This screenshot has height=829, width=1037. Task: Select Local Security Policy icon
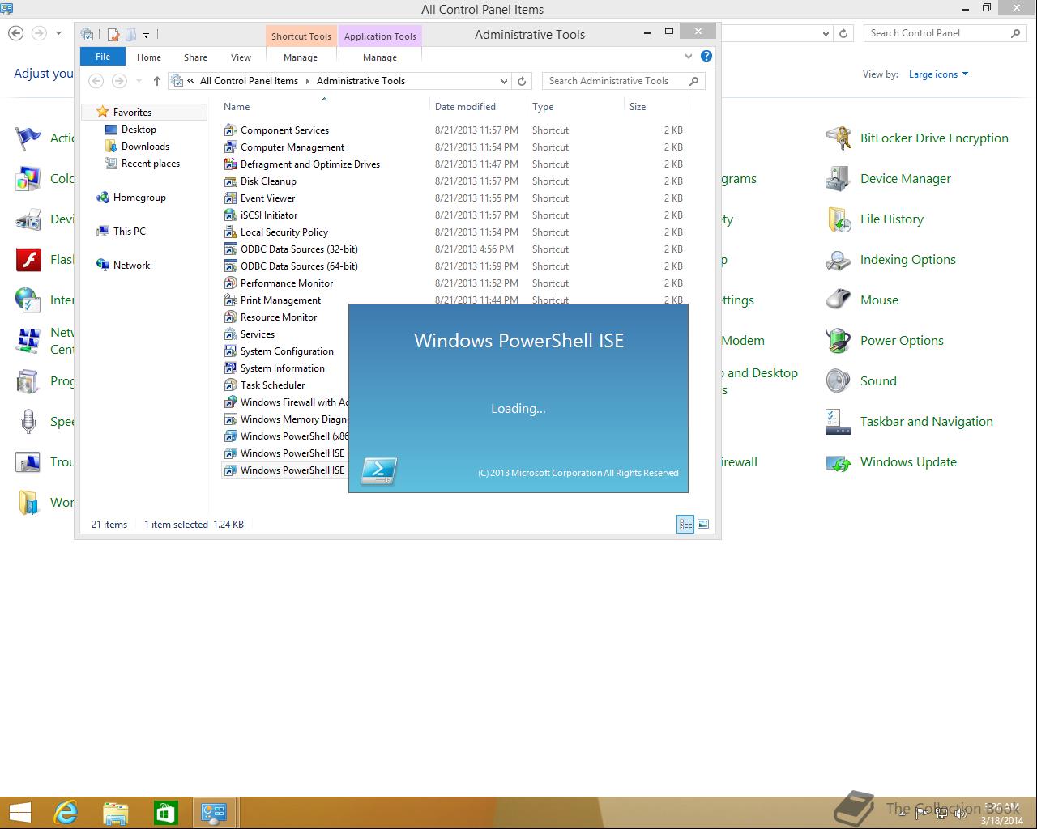pyautogui.click(x=231, y=232)
